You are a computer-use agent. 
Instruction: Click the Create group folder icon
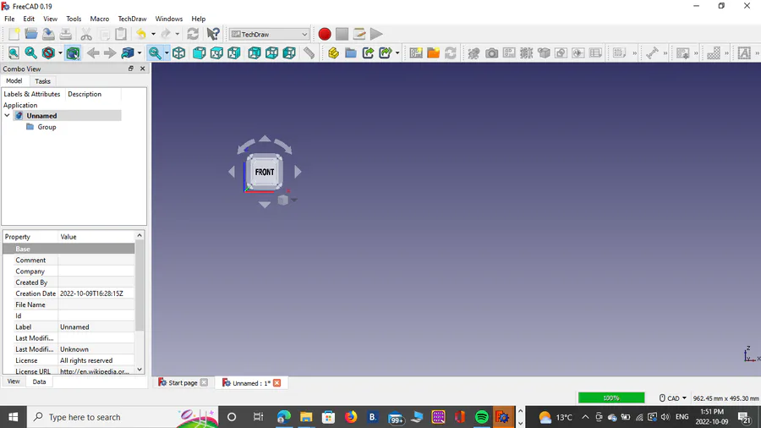pos(351,53)
